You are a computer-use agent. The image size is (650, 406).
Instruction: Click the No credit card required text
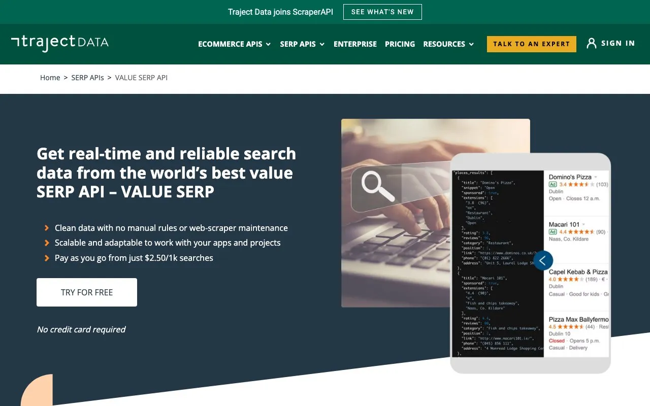[81, 329]
